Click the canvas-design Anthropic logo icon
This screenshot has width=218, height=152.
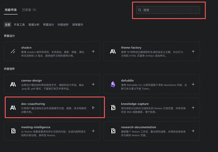(13, 84)
